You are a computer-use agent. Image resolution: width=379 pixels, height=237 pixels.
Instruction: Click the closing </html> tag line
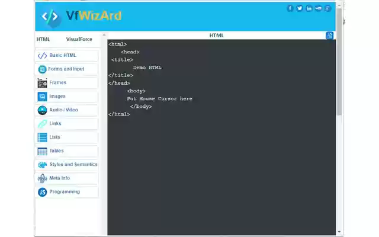tap(119, 114)
